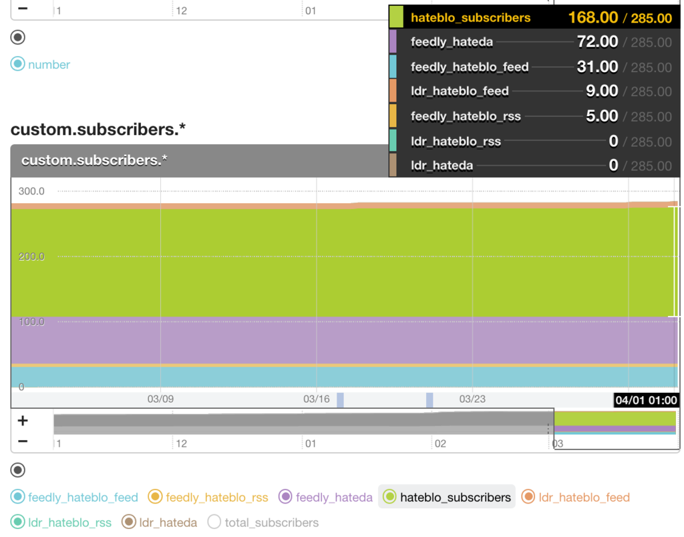Enable the total_subscribers series
The height and width of the screenshot is (537, 684).
[263, 522]
